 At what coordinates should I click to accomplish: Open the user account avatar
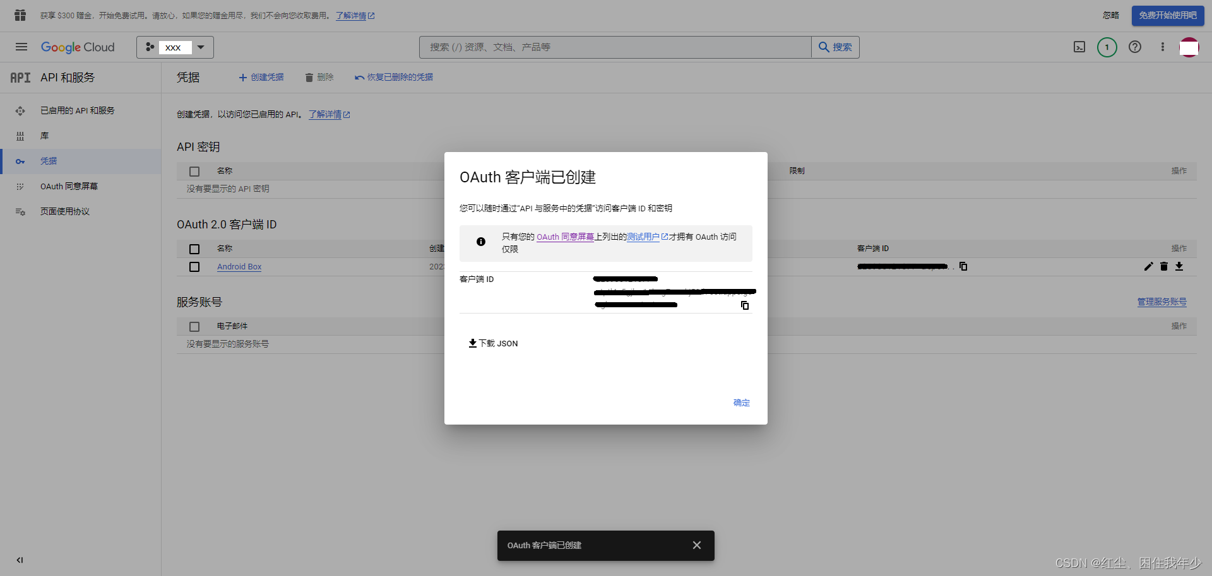pos(1189,47)
